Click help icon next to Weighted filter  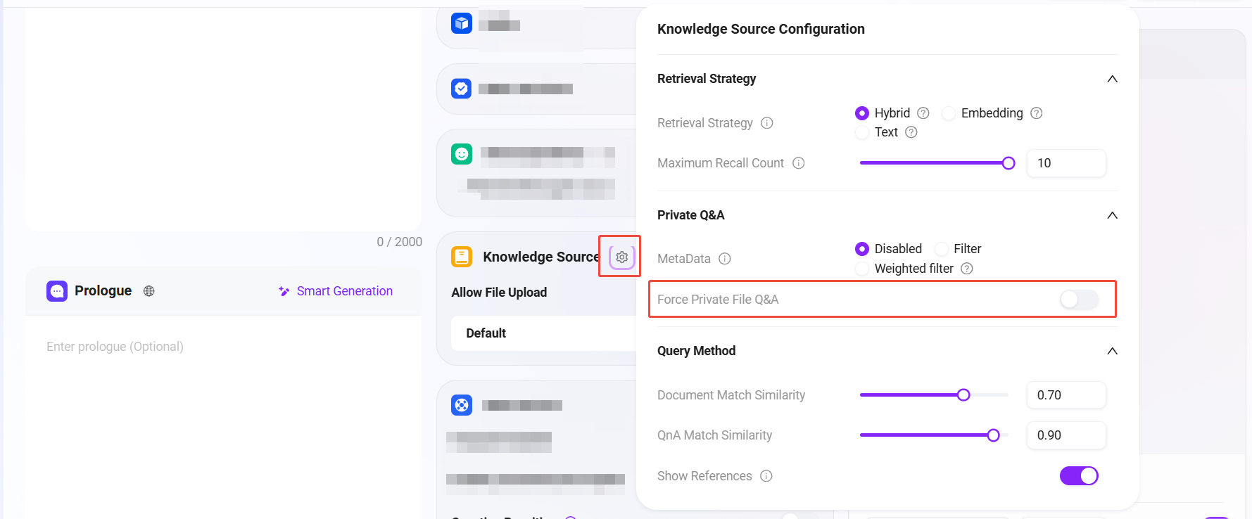pos(967,269)
